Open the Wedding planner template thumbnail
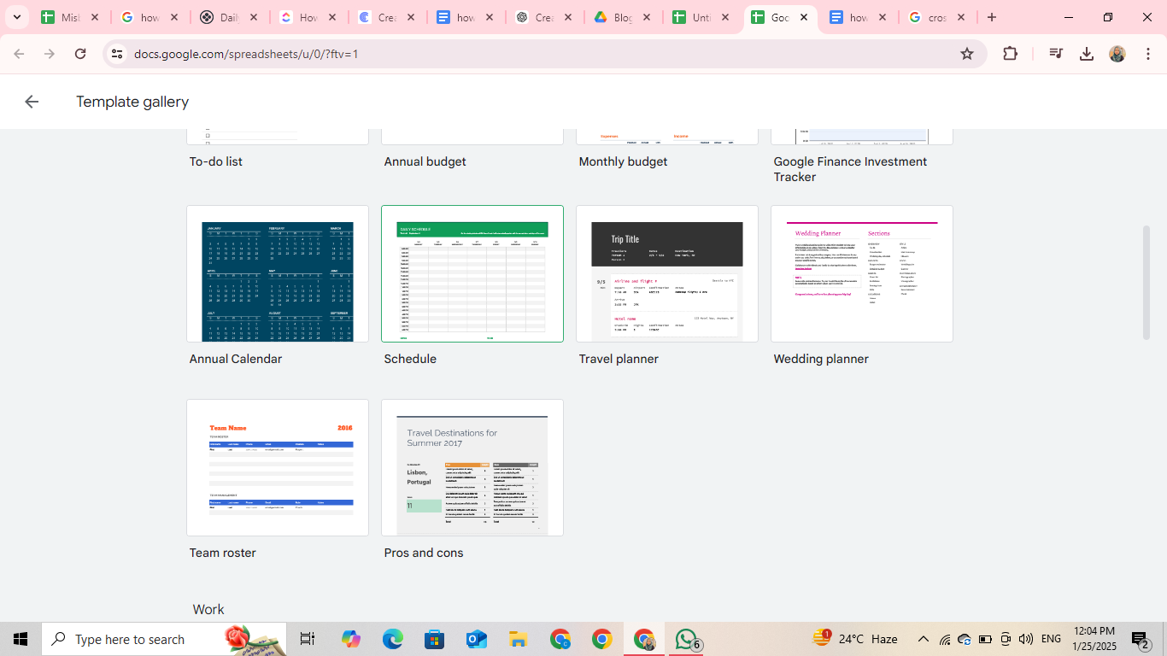This screenshot has width=1167, height=656. click(x=862, y=273)
